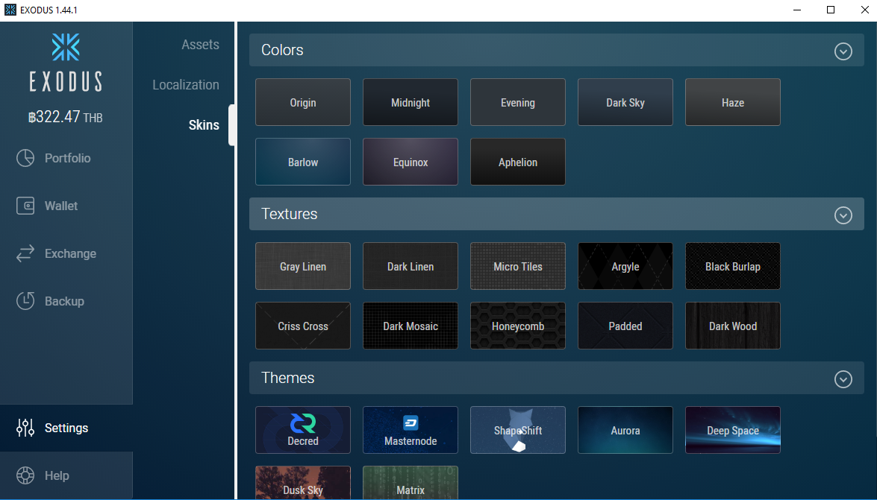The width and height of the screenshot is (877, 500).
Task: Choose the Deep Space theme
Action: [733, 430]
